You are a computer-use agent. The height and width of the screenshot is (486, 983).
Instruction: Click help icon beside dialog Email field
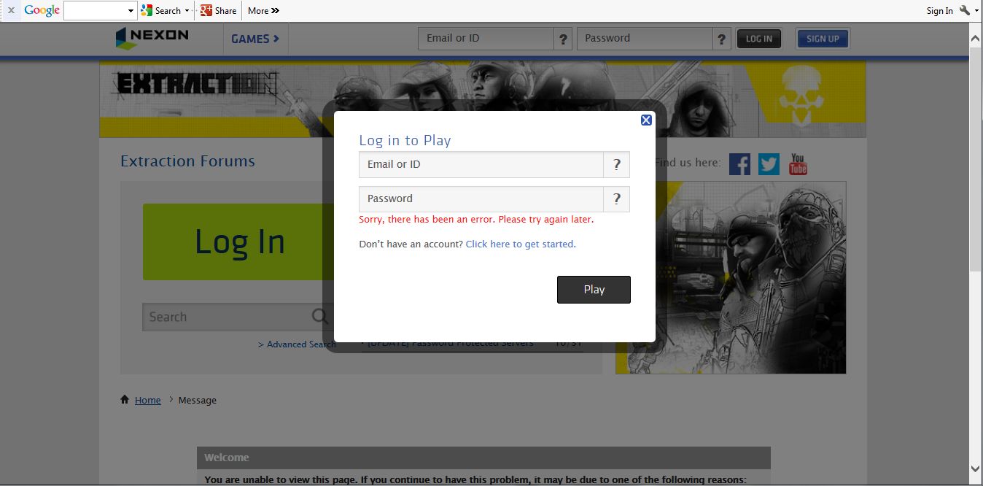click(x=616, y=165)
